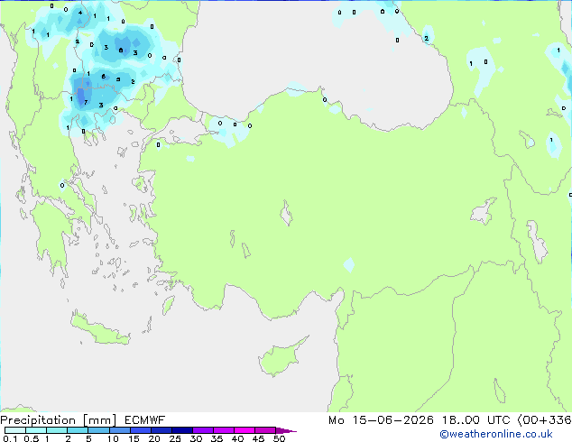Click the '45' legend scale label

(x=258, y=438)
